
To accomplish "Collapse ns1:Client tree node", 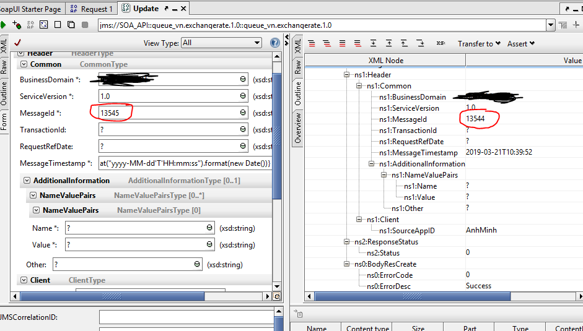I will tap(359, 220).
